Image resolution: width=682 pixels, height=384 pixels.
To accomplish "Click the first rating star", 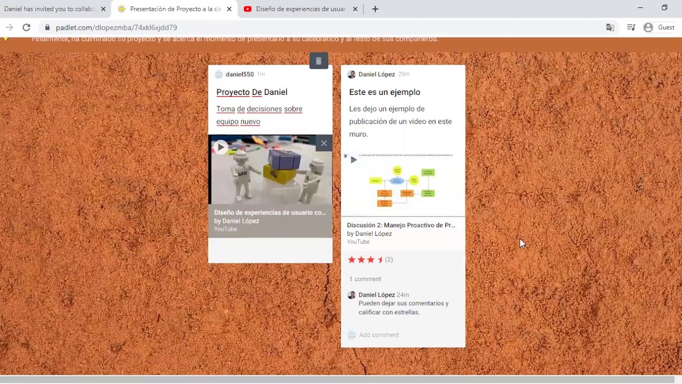I will pyautogui.click(x=352, y=260).
